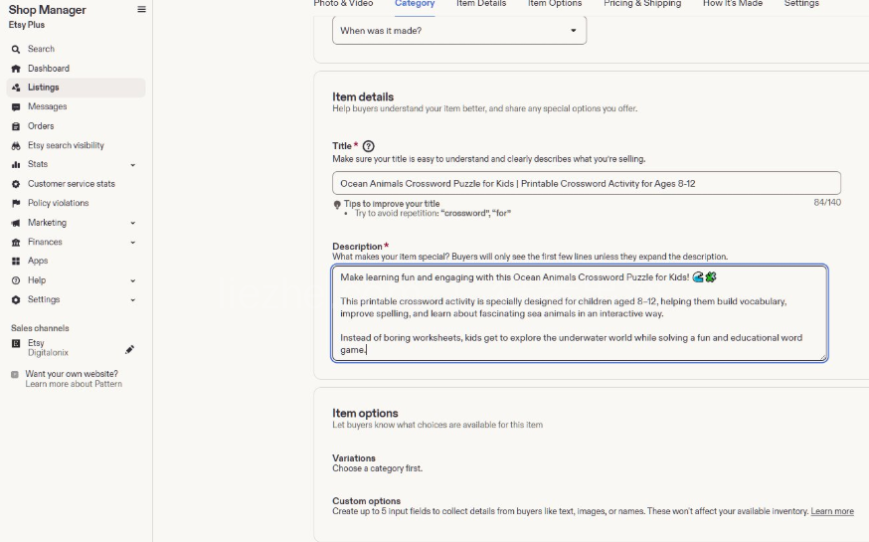Edit Digitalonix shop via pencil icon
Viewport: 869px width, 542px height.
pyautogui.click(x=129, y=349)
